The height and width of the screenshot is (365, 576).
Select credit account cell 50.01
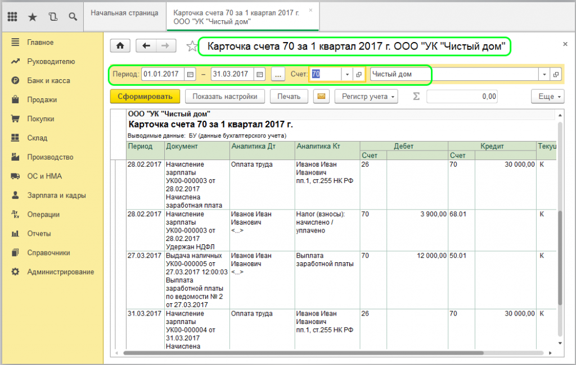[x=461, y=280]
